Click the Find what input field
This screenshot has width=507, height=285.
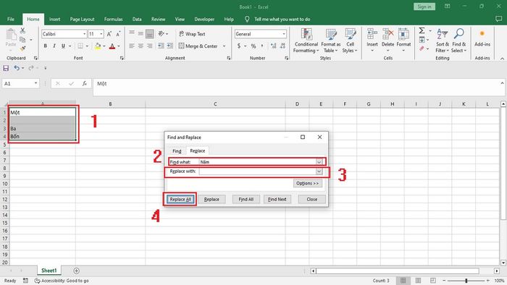pyautogui.click(x=258, y=162)
